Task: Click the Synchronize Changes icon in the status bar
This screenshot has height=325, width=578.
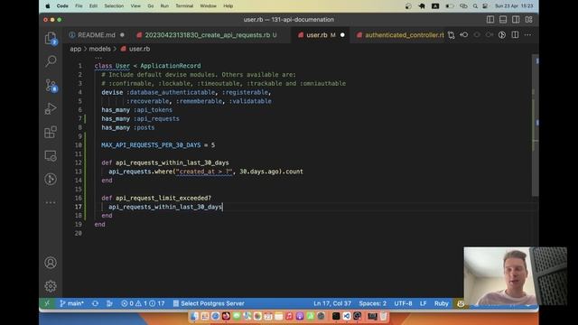Action: point(95,303)
